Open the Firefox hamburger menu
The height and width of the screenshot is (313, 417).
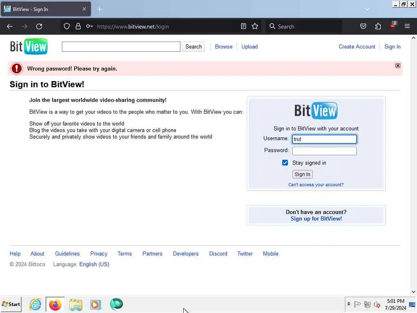coord(407,26)
